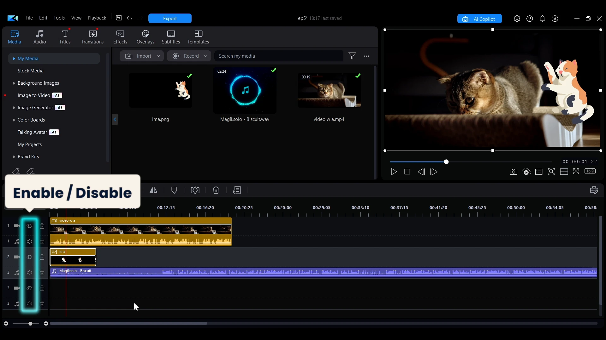Viewport: 606px width, 340px height.
Task: Select the ima.png media thumbnail
Action: coord(161,90)
